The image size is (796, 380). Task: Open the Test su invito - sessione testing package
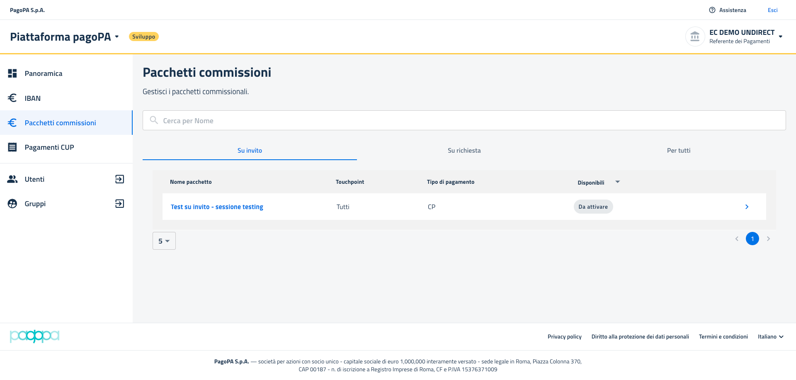pyautogui.click(x=217, y=207)
